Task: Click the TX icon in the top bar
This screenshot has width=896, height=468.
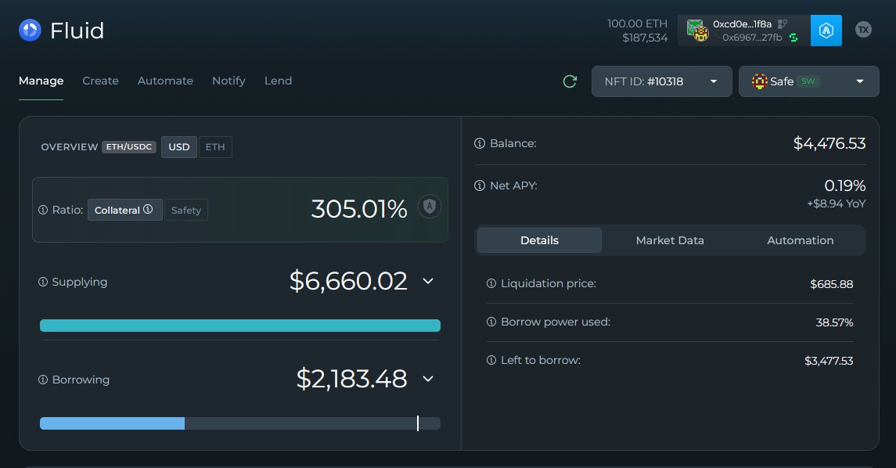Action: point(863,29)
